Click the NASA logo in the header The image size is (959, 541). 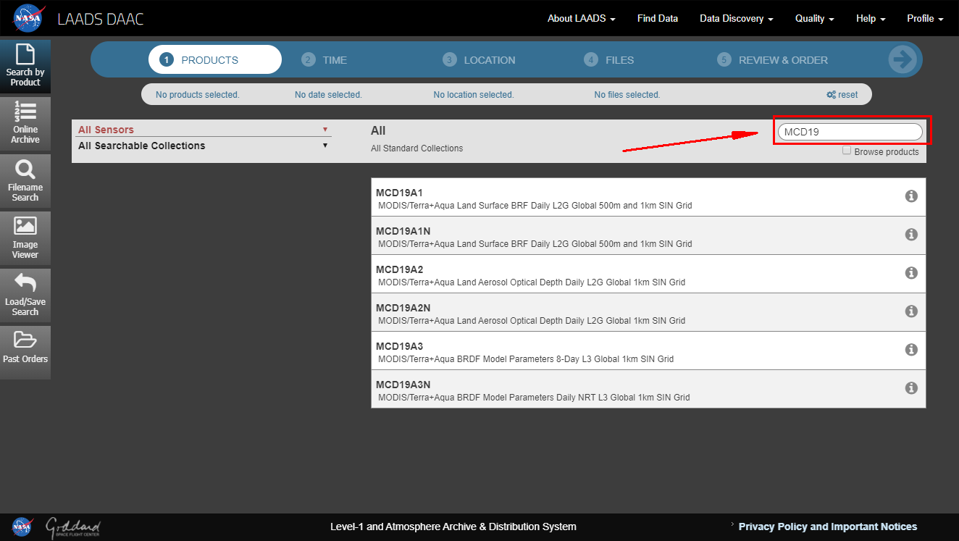[28, 17]
